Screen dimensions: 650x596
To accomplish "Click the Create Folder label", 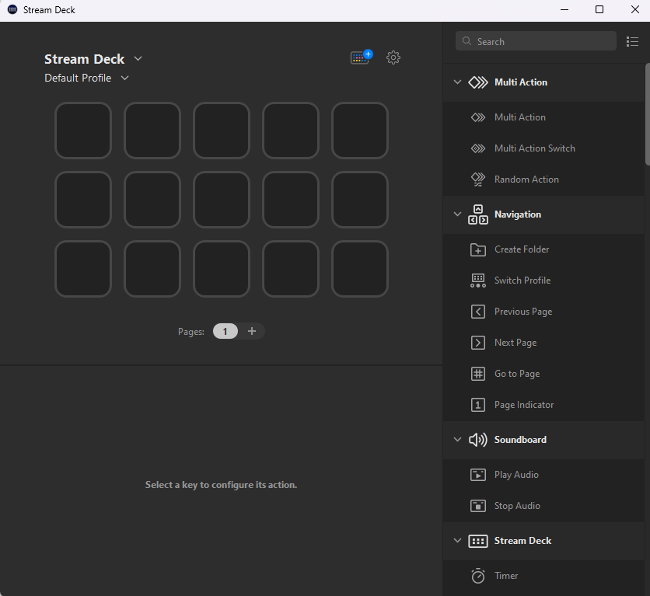I will pos(522,249).
